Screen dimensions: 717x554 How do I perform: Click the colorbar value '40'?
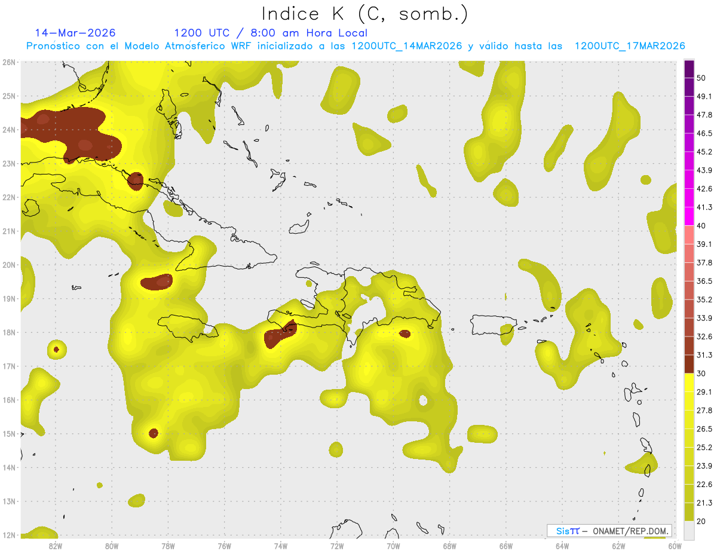coord(701,225)
